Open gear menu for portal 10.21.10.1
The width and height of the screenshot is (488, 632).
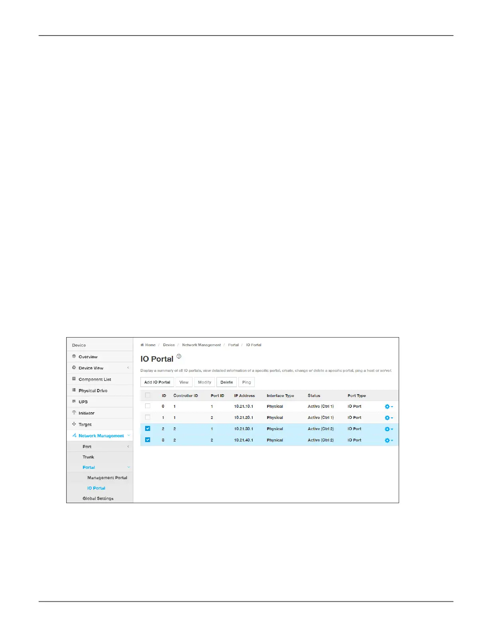[x=389, y=406]
